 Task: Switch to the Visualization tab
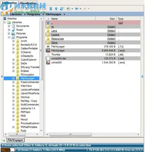[28, 3]
